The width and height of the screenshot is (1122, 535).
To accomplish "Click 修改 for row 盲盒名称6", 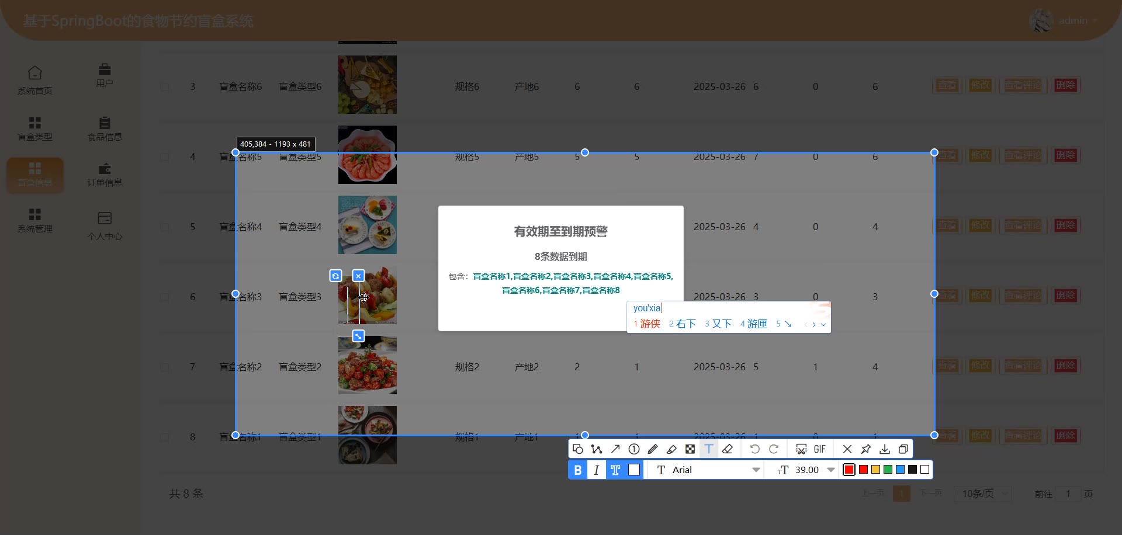I will [x=981, y=85].
